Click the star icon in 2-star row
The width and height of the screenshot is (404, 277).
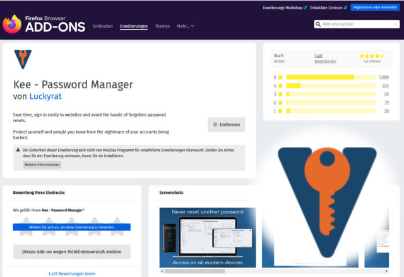[280, 103]
